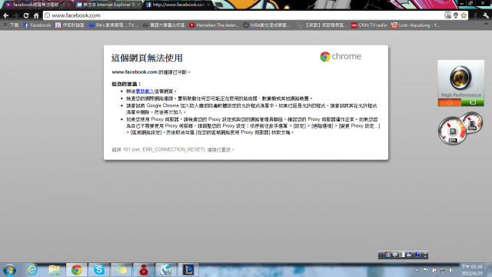Click the large CPU meter gadget dial

pyautogui.click(x=452, y=131)
